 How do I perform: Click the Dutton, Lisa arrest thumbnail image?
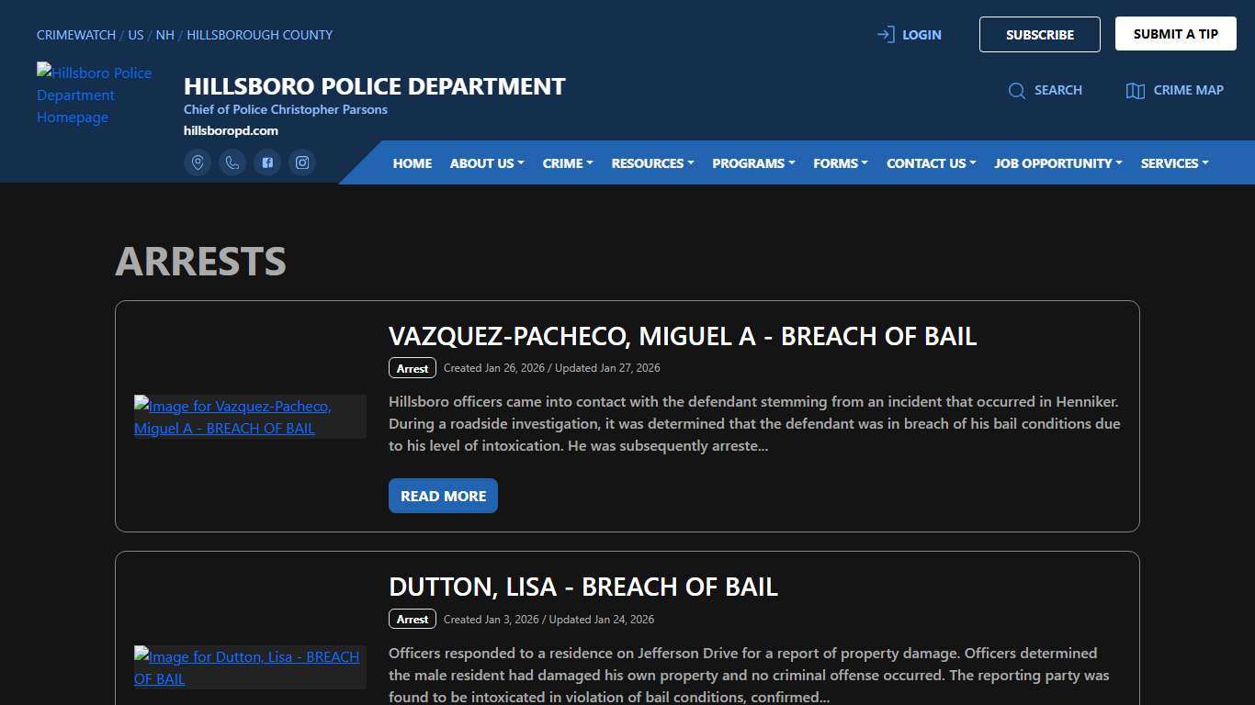click(x=246, y=667)
